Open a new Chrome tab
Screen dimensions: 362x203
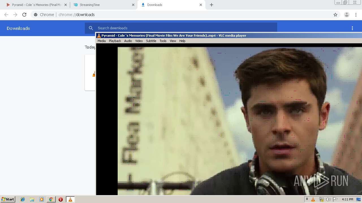coord(212,5)
